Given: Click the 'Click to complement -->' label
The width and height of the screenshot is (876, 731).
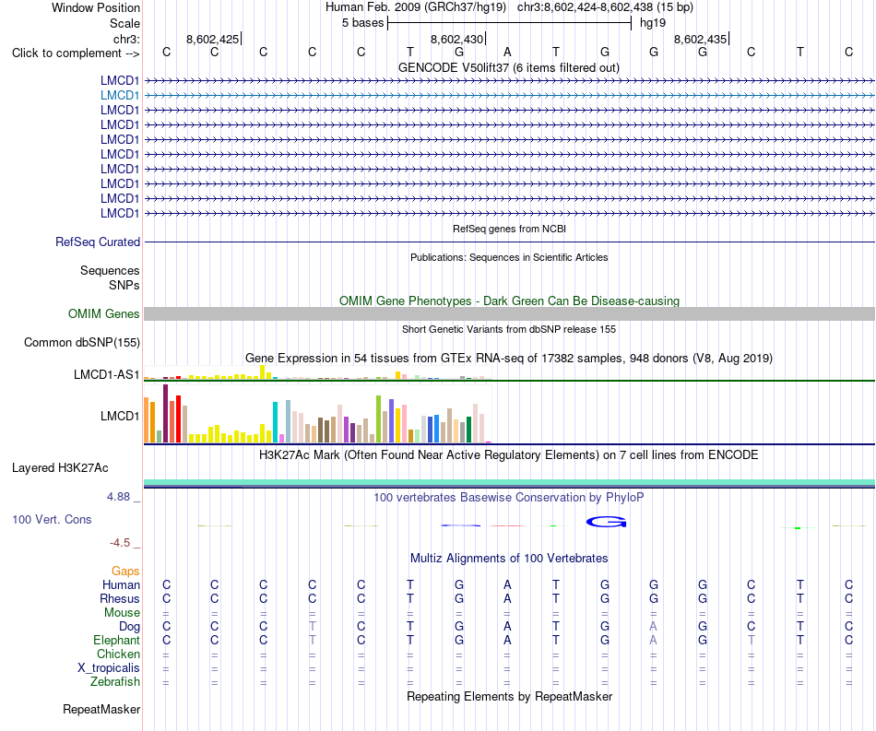Looking at the screenshot, I should [76, 53].
